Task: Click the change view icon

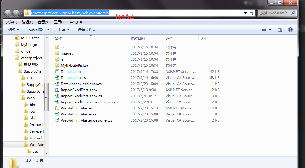Action: click(x=264, y=30)
